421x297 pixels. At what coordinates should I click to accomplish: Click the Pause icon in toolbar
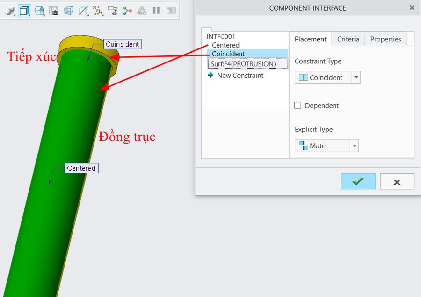(x=156, y=10)
